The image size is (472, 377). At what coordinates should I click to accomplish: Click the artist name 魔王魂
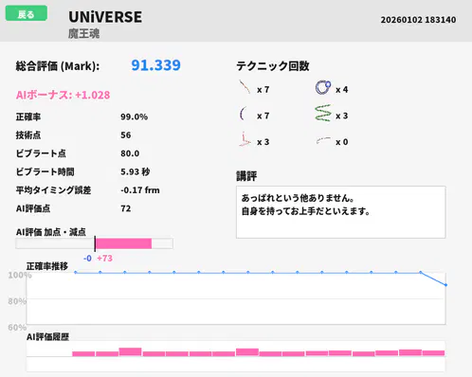click(83, 33)
